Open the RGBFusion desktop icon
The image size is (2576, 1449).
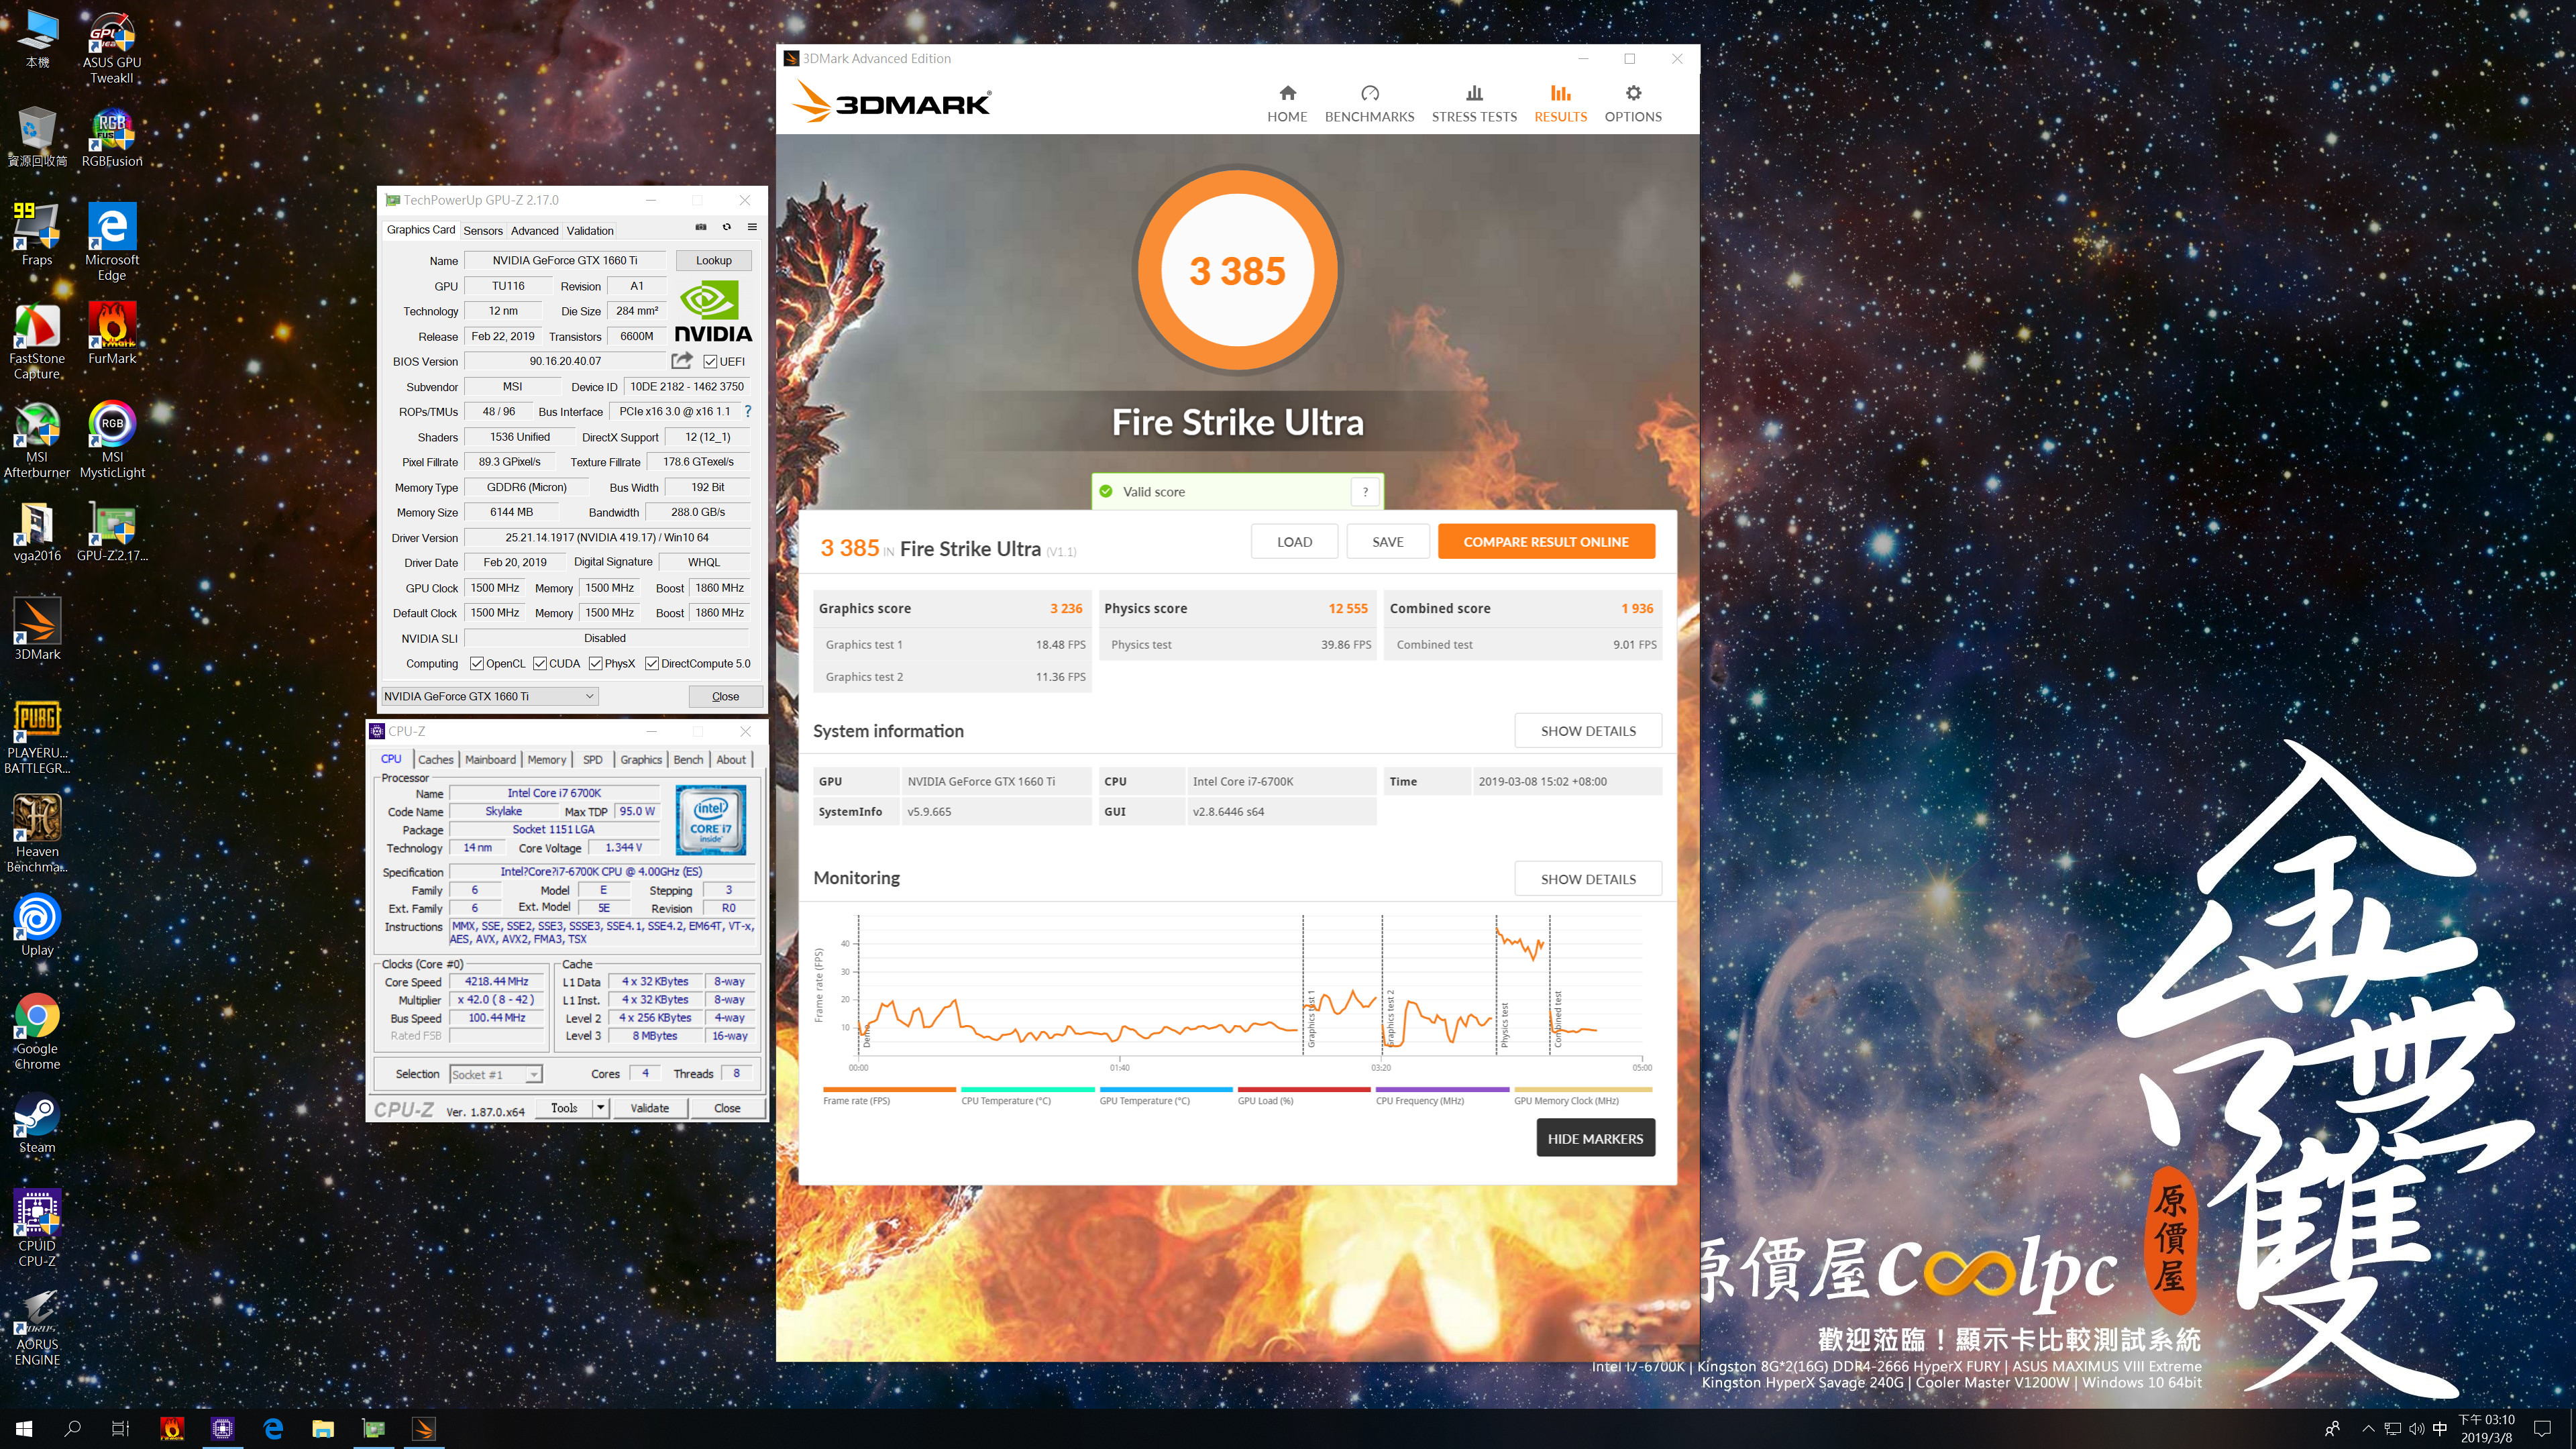111,138
